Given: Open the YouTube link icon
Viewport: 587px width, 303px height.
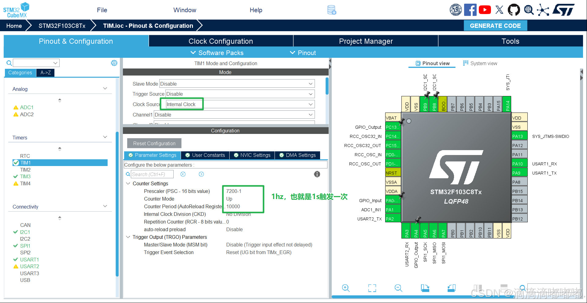Looking at the screenshot, I should tap(485, 10).
